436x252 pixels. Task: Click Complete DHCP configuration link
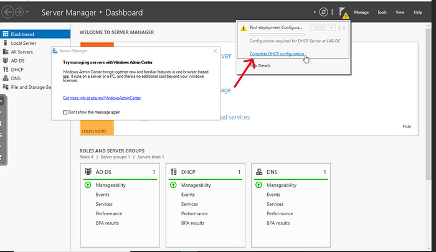coord(277,54)
